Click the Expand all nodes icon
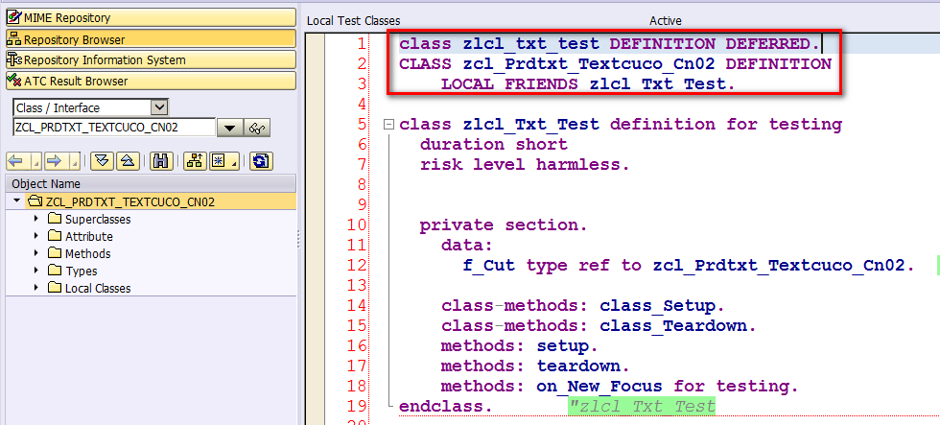940x425 pixels. [102, 160]
